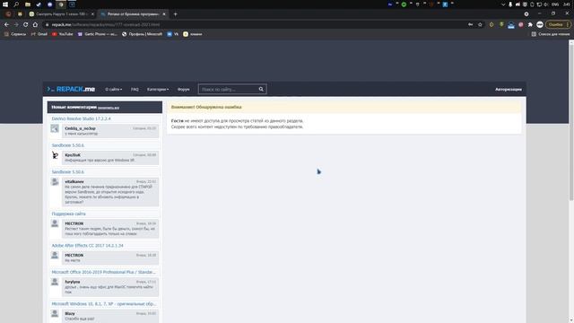Open Discord from the taskbar

50,4
